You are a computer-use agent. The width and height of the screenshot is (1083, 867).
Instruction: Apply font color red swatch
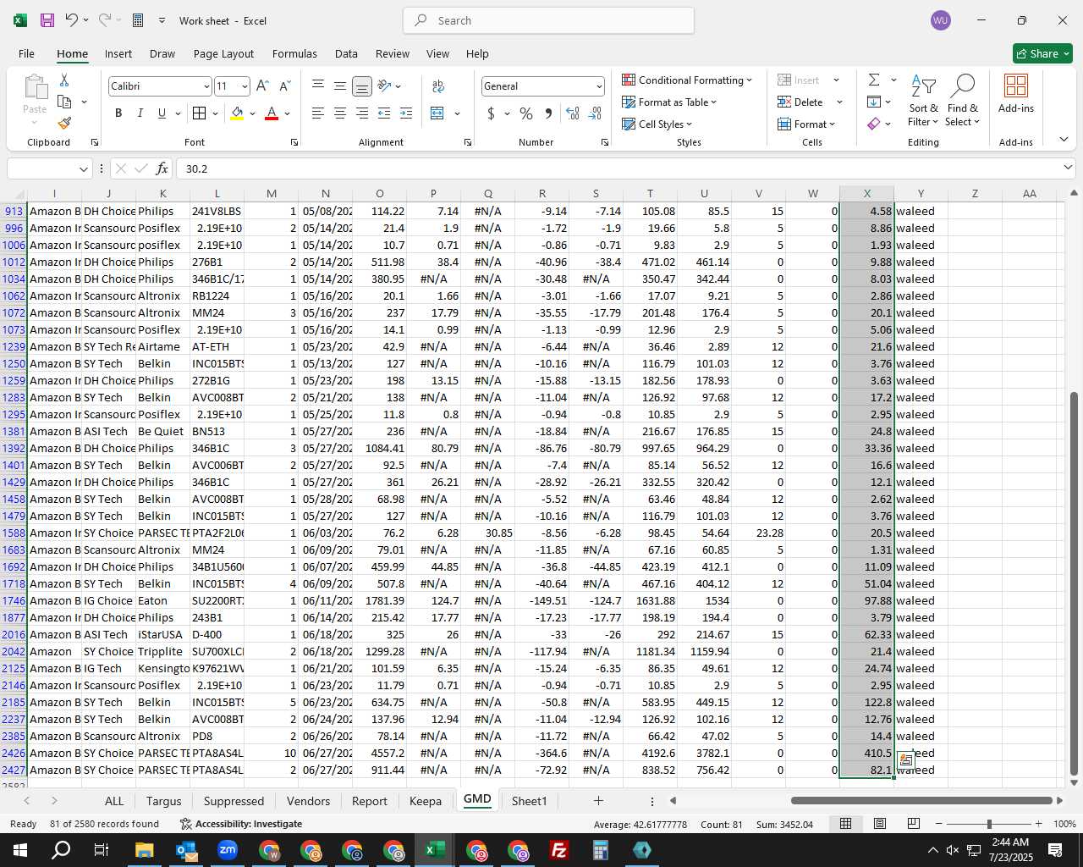pyautogui.click(x=272, y=113)
